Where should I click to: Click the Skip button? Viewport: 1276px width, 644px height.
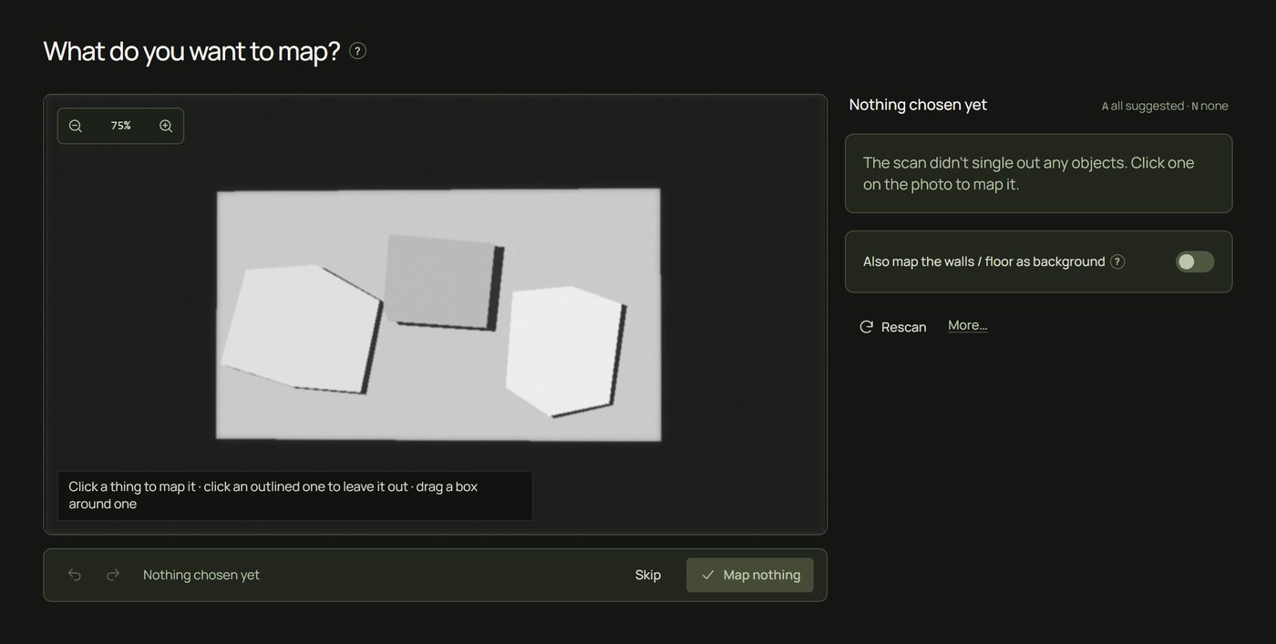point(648,575)
